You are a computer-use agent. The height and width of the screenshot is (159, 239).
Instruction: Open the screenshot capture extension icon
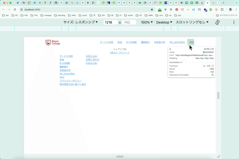(199, 10)
